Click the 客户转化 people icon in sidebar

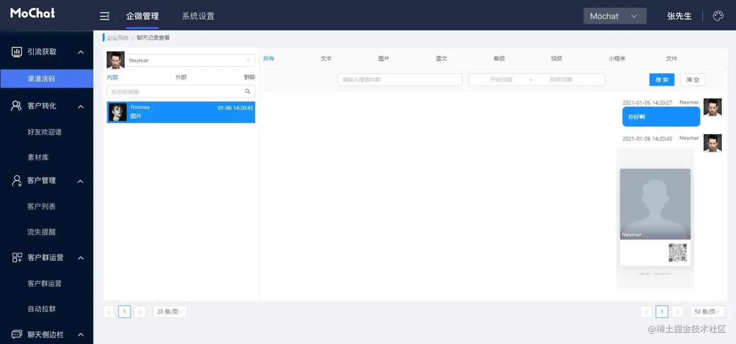(17, 106)
